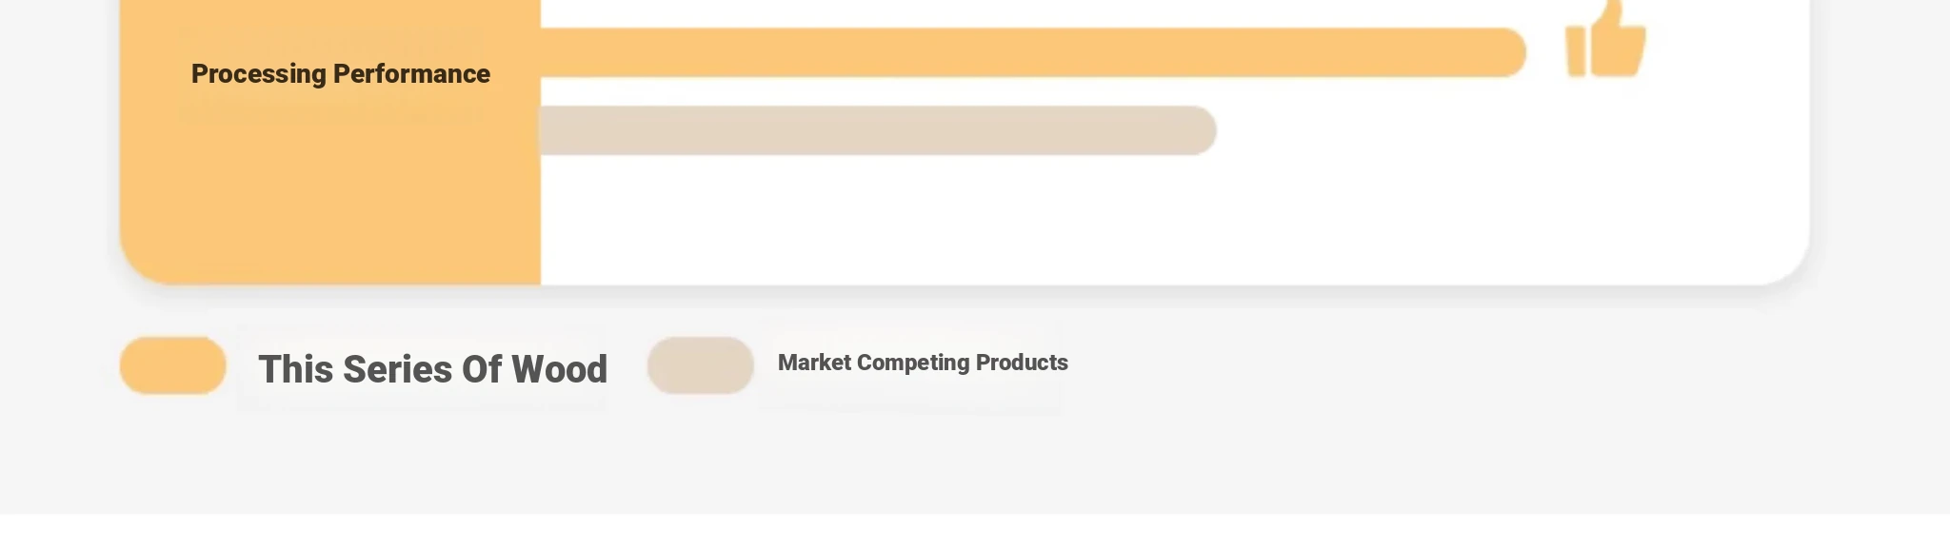Click the "Market Competing Products" legend label
The width and height of the screenshot is (1950, 550).
coord(923,363)
